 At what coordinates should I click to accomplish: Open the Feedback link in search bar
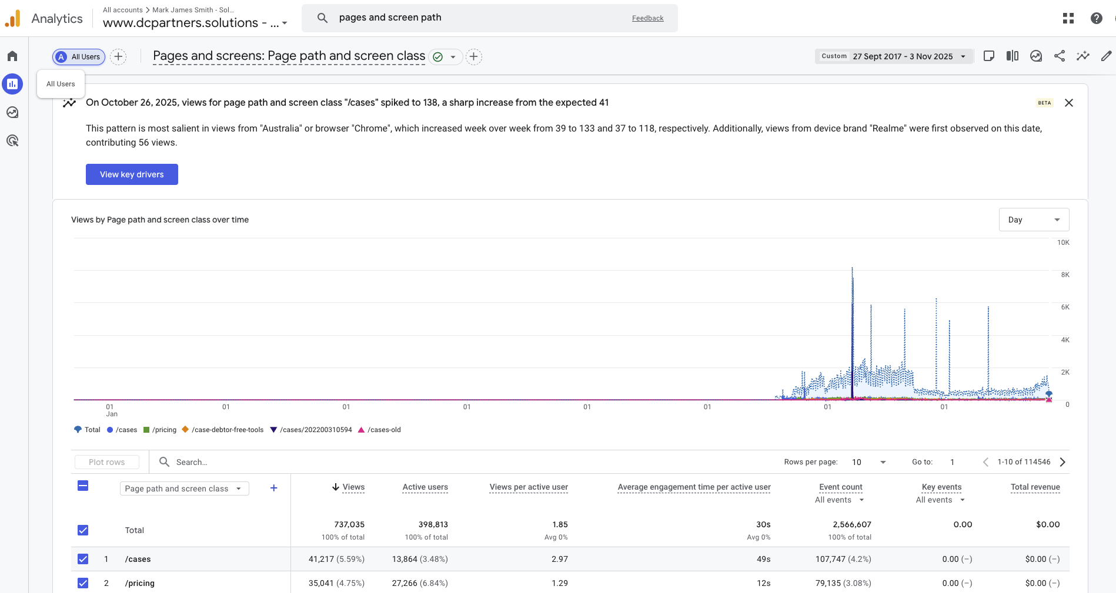point(647,18)
